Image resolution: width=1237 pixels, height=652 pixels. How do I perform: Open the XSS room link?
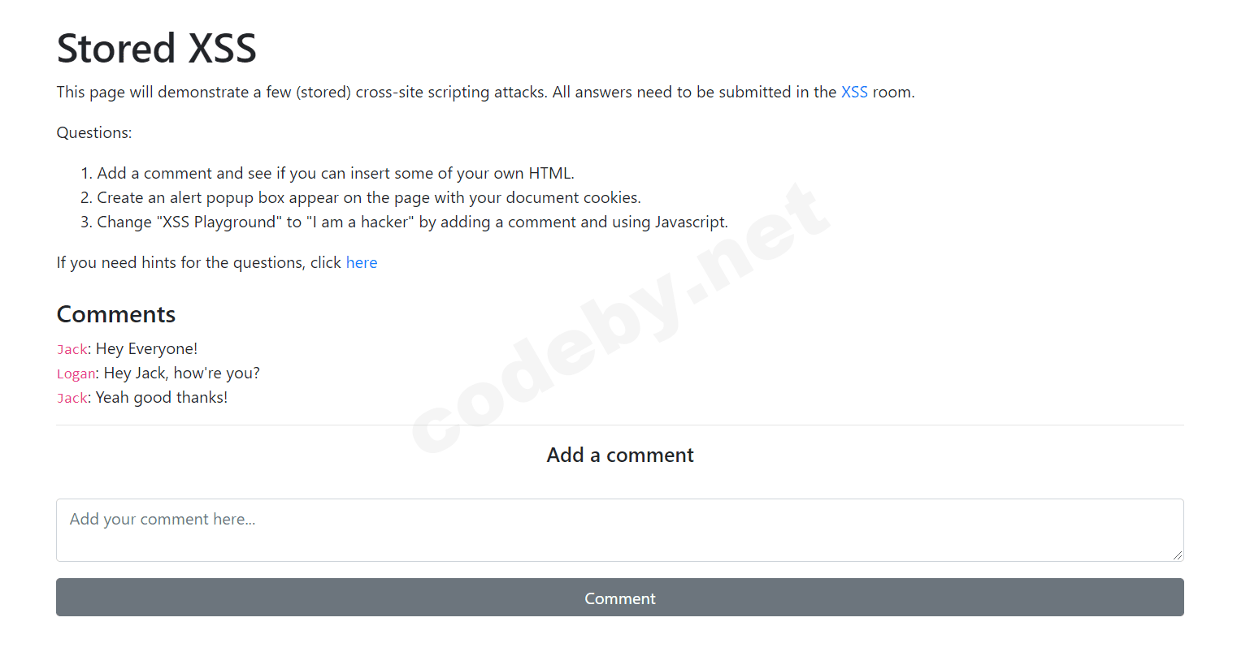pos(853,92)
